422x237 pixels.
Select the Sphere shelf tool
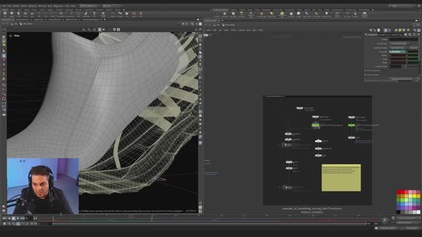12,14
